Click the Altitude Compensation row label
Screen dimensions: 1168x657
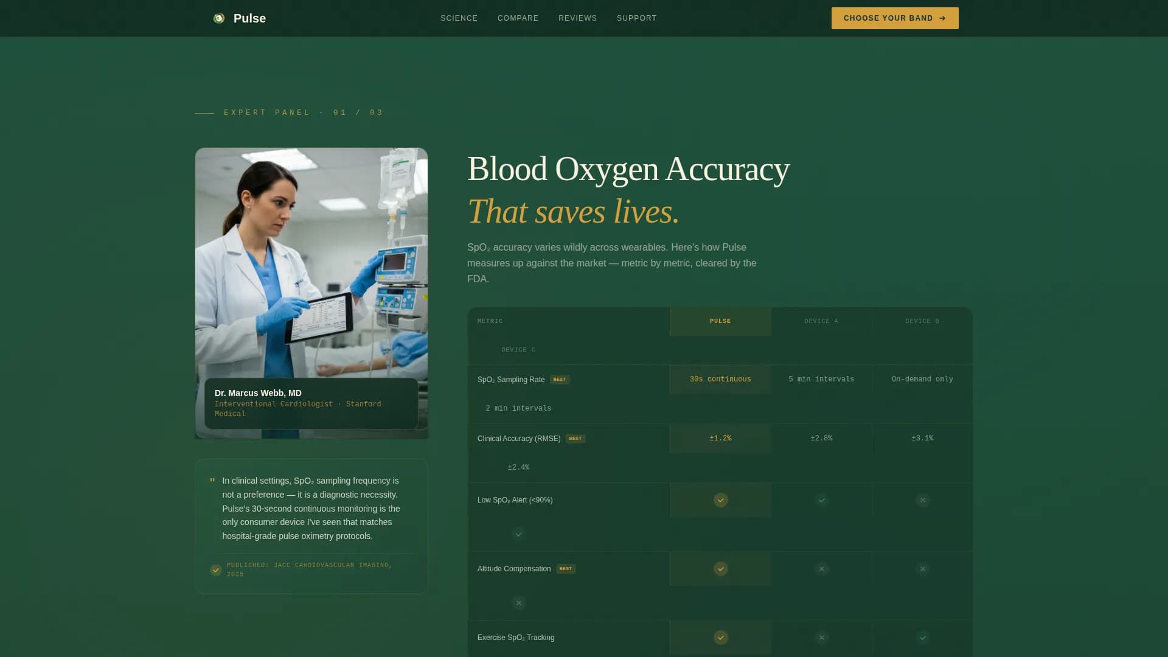(514, 569)
